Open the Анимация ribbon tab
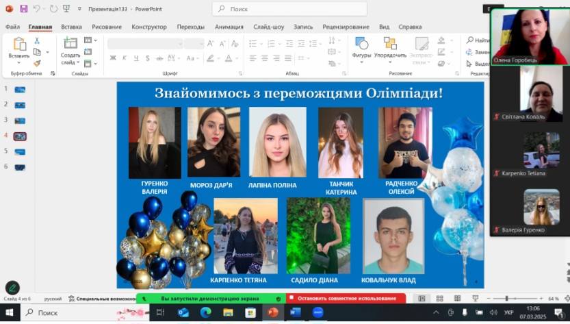Screen dimensions: 570x324 [x=229, y=27]
